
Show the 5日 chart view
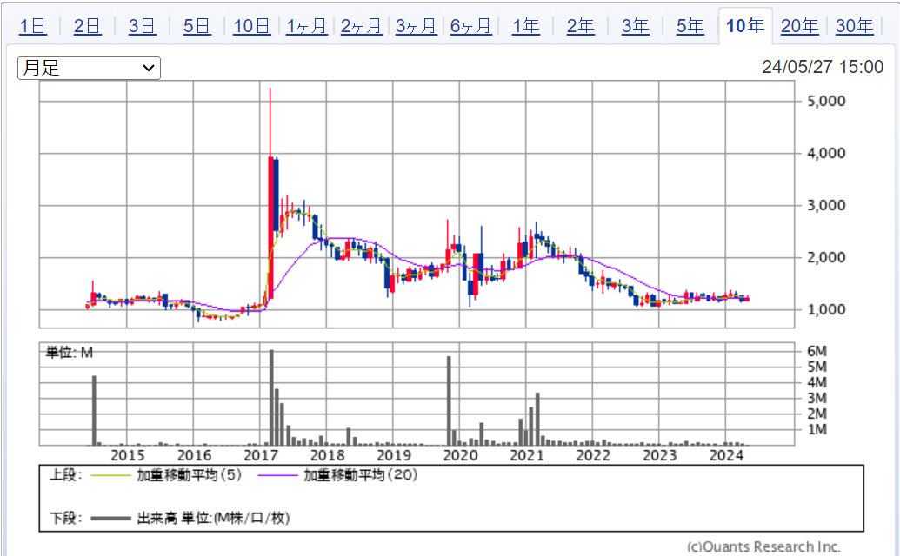pyautogui.click(x=197, y=26)
